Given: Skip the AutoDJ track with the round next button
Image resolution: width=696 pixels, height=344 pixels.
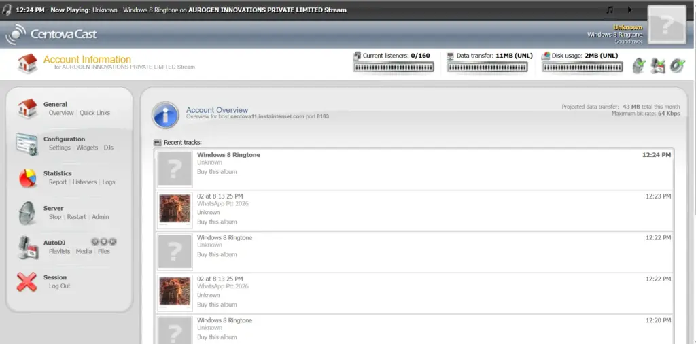Looking at the screenshot, I should (113, 241).
